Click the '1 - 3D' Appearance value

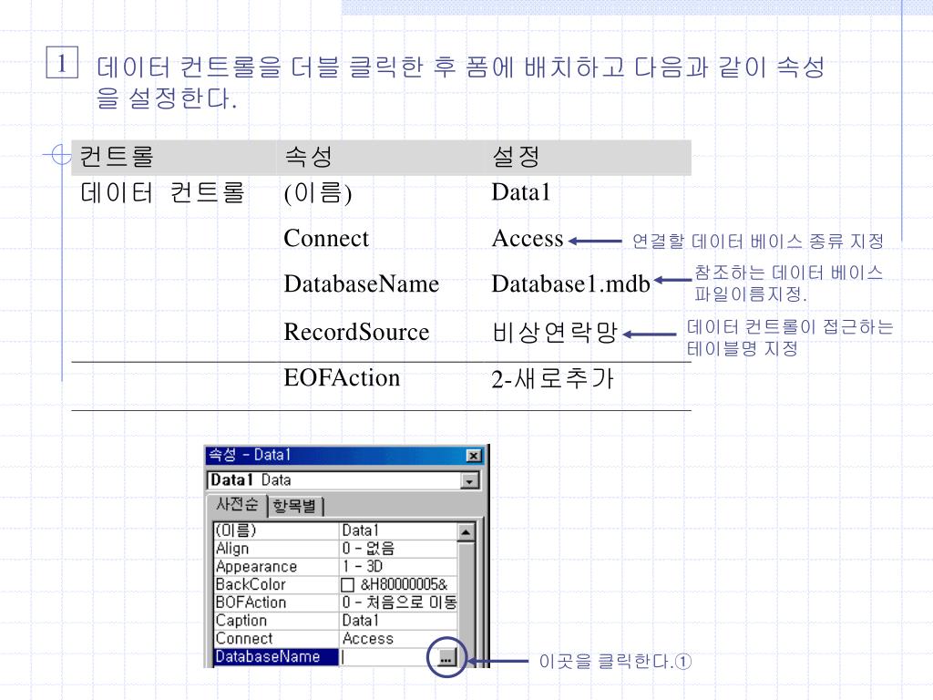click(x=363, y=566)
